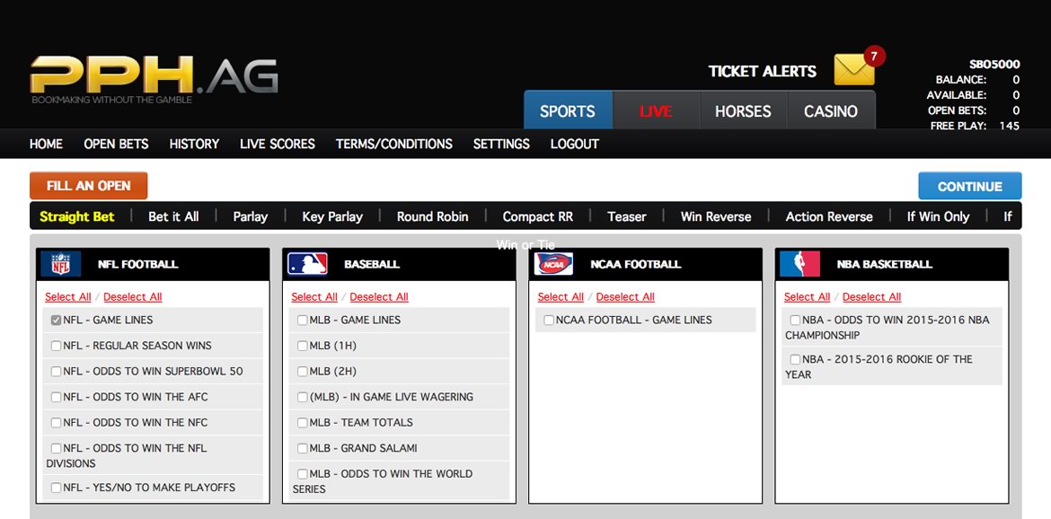
Task: Click the FREE PLAY: 145 balance line
Action: (975, 126)
